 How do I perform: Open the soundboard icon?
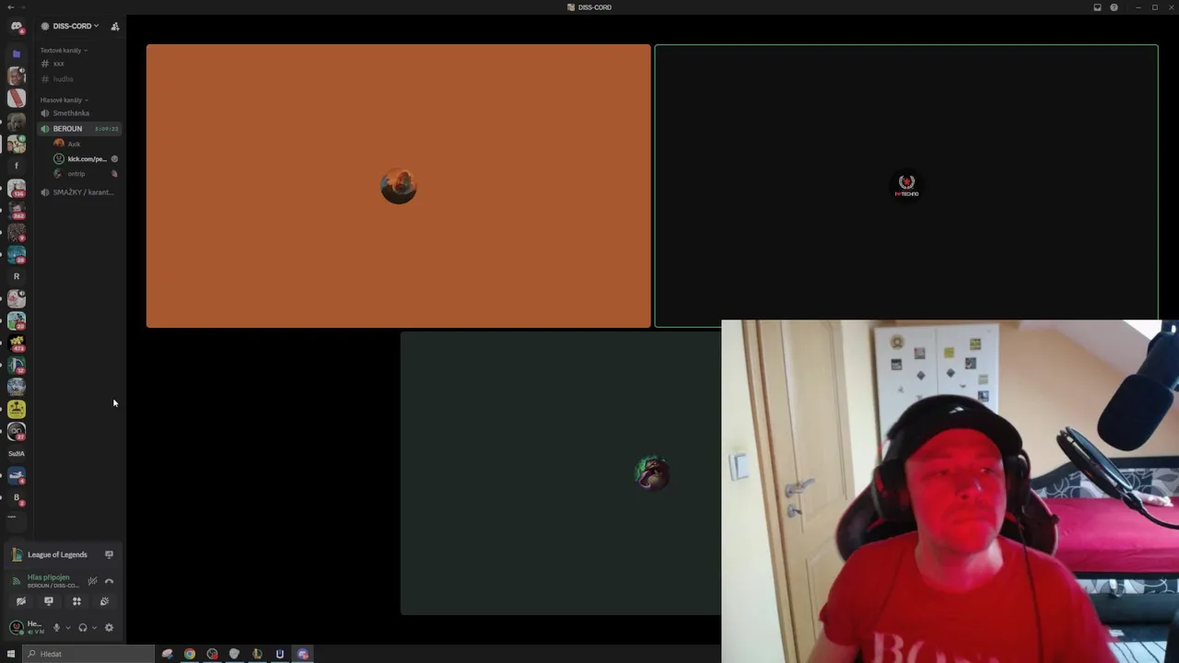pyautogui.click(x=104, y=601)
